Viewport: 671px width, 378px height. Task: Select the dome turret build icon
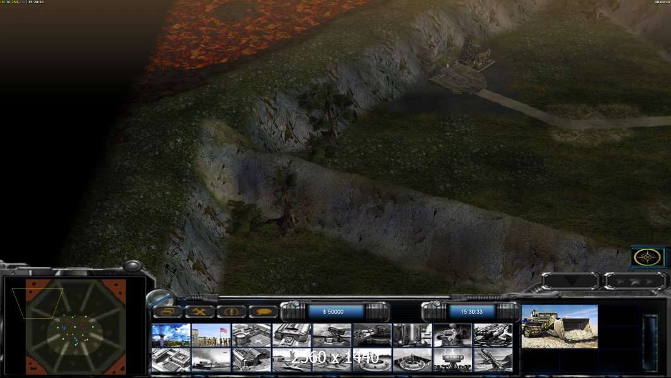pos(453,335)
